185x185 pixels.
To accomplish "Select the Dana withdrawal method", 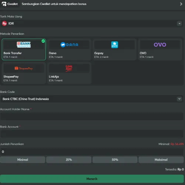I will coord(69,50).
